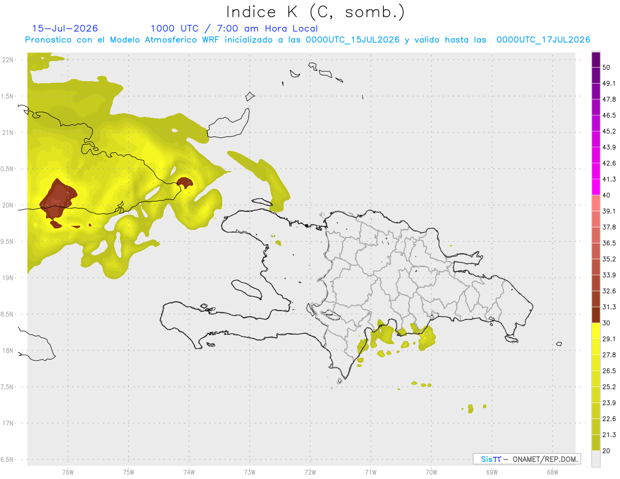Click the legend value "35.2"
Image resolution: width=620 pixels, height=479 pixels.
pyautogui.click(x=609, y=259)
